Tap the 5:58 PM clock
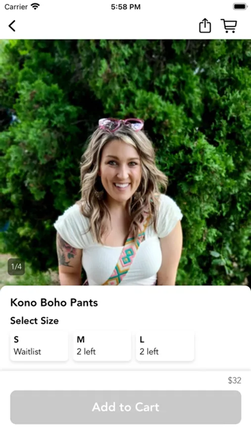The width and height of the screenshot is (251, 446). [x=126, y=7]
